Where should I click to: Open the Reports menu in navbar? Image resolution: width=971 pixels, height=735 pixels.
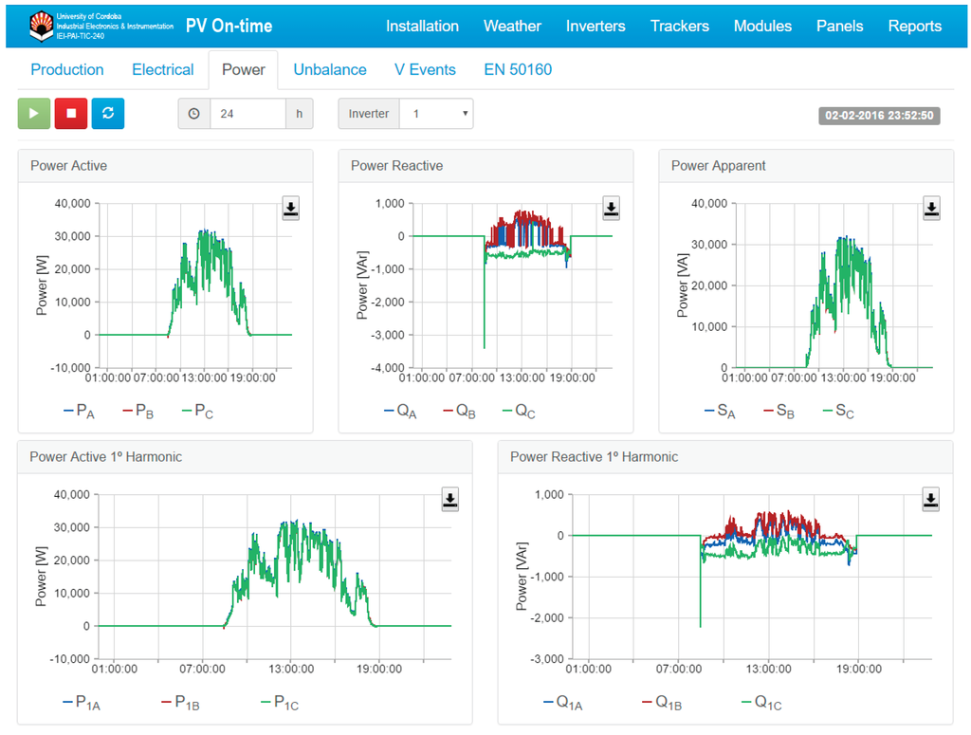[914, 26]
